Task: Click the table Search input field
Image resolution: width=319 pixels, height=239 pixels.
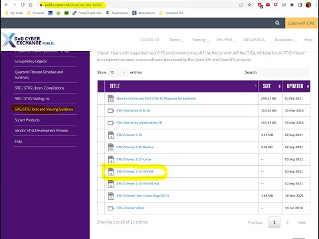Action: pos(284,72)
